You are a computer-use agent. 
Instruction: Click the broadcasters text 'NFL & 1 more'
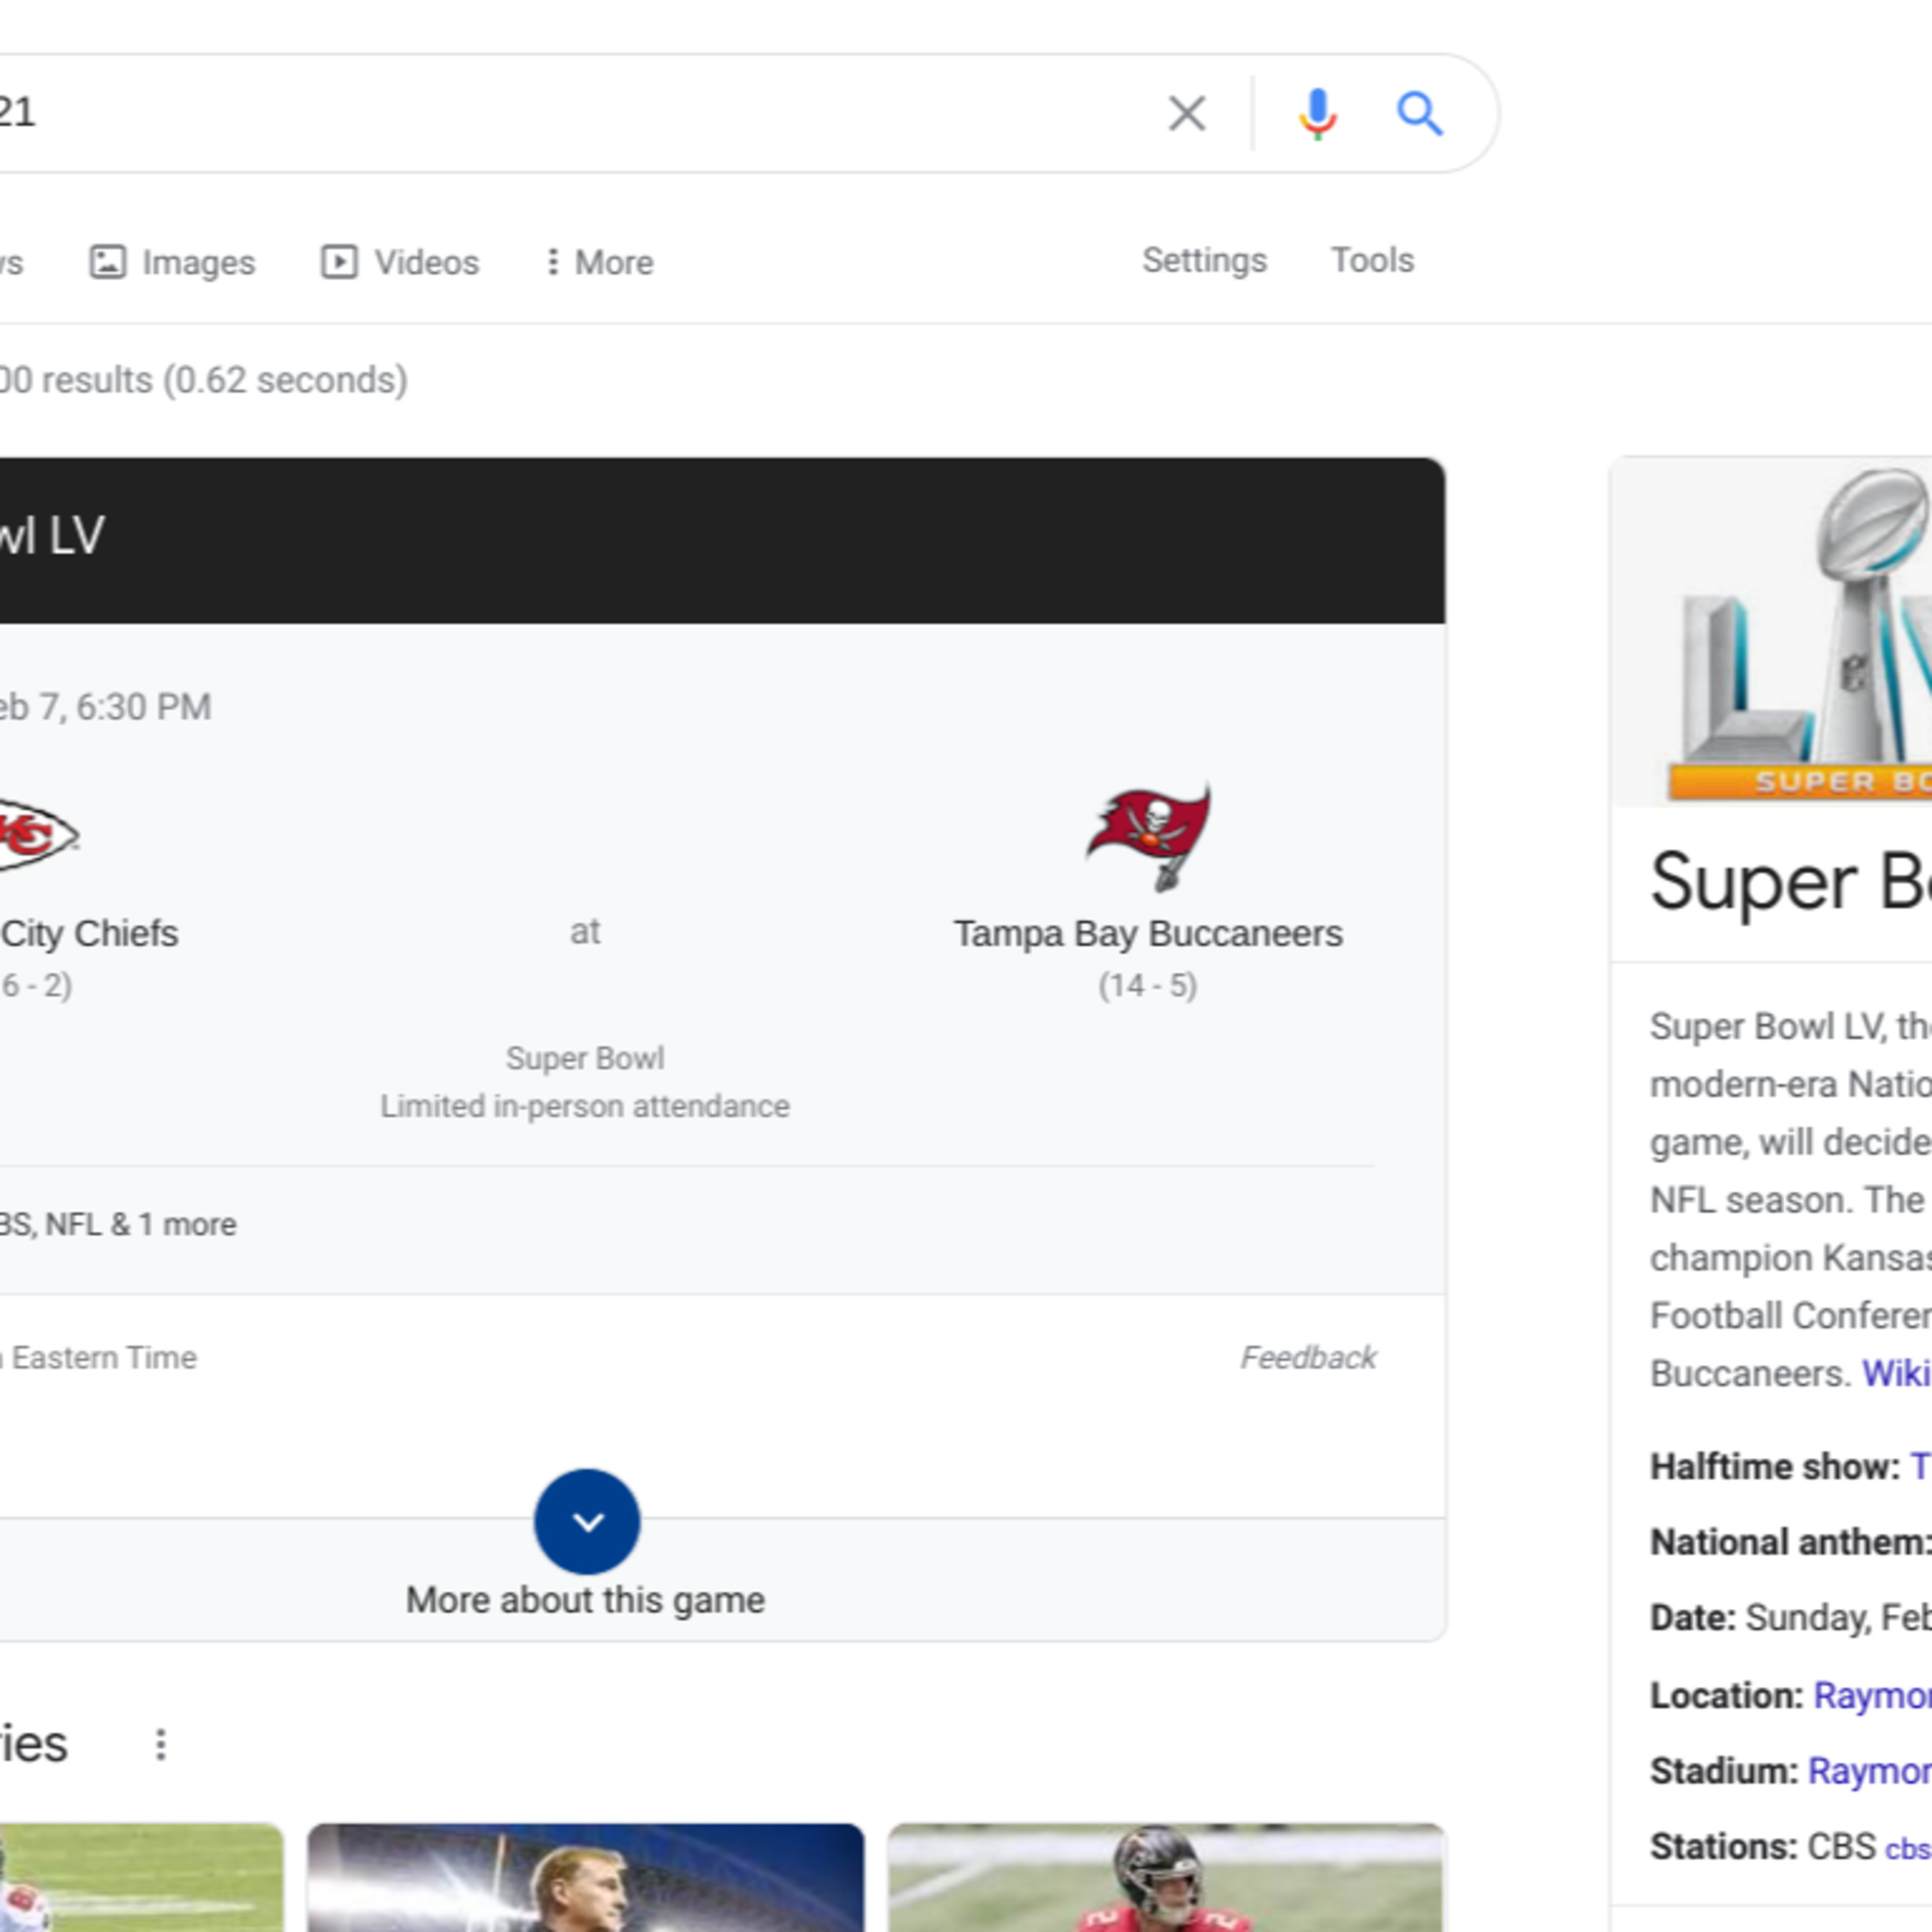pyautogui.click(x=141, y=1224)
